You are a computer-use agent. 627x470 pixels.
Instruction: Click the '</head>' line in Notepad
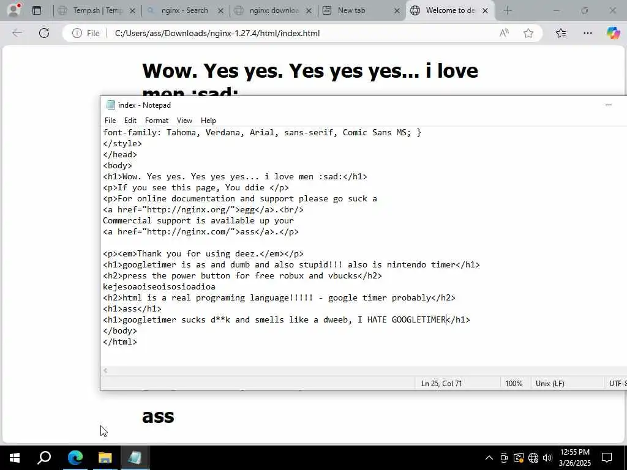[x=120, y=154]
